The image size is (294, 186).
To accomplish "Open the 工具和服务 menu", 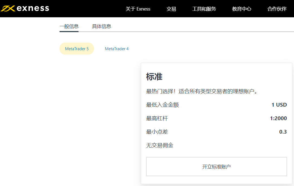I will click(204, 9).
